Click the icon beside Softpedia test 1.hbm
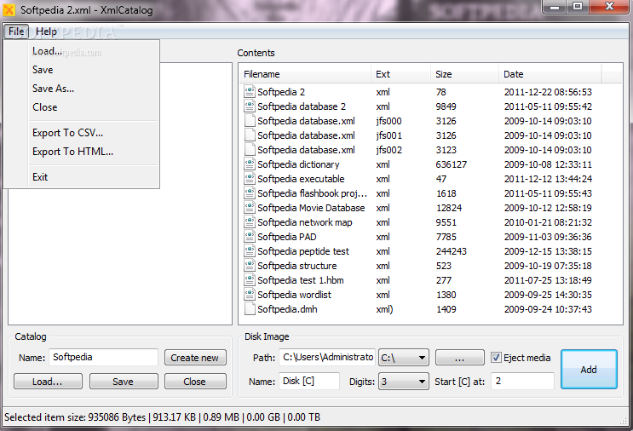The height and width of the screenshot is (431, 633). (x=250, y=280)
